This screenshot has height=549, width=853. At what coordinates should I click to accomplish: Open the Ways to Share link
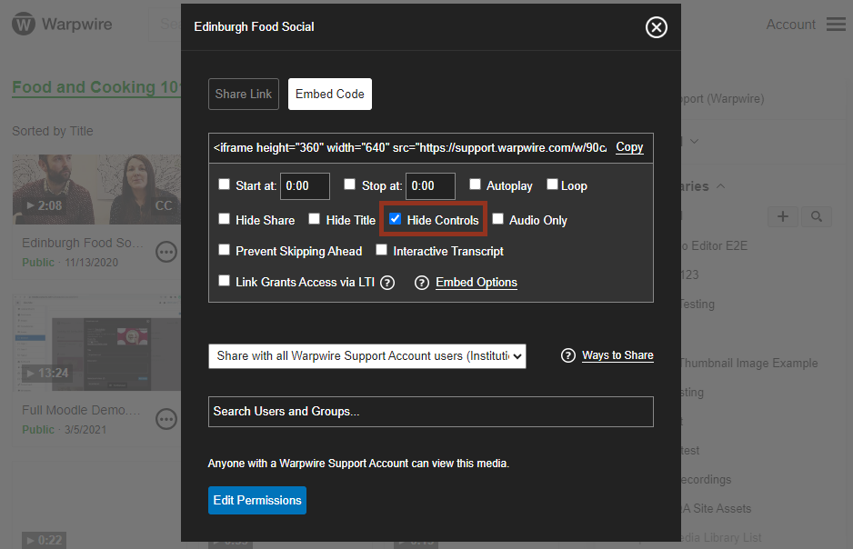(617, 355)
